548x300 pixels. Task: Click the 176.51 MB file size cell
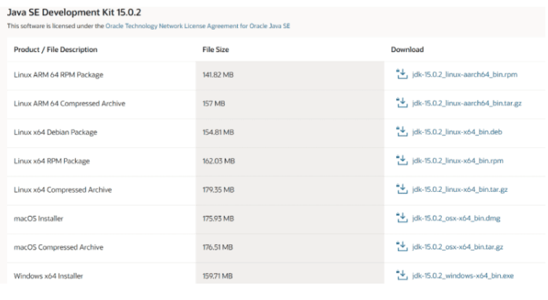290,247
